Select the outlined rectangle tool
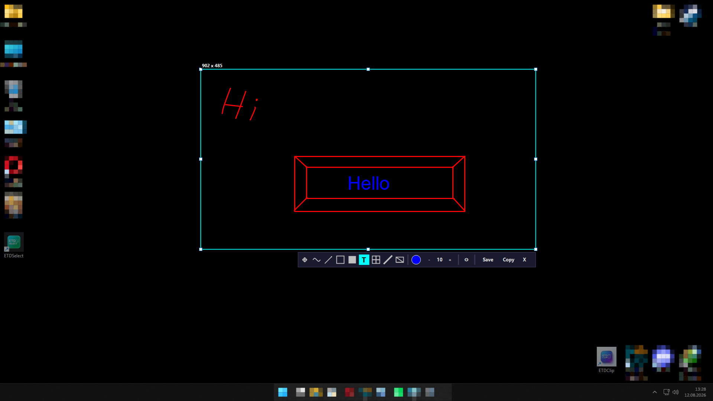 pos(340,260)
